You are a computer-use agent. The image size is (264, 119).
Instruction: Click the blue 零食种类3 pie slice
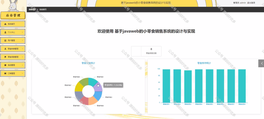tap(98, 96)
